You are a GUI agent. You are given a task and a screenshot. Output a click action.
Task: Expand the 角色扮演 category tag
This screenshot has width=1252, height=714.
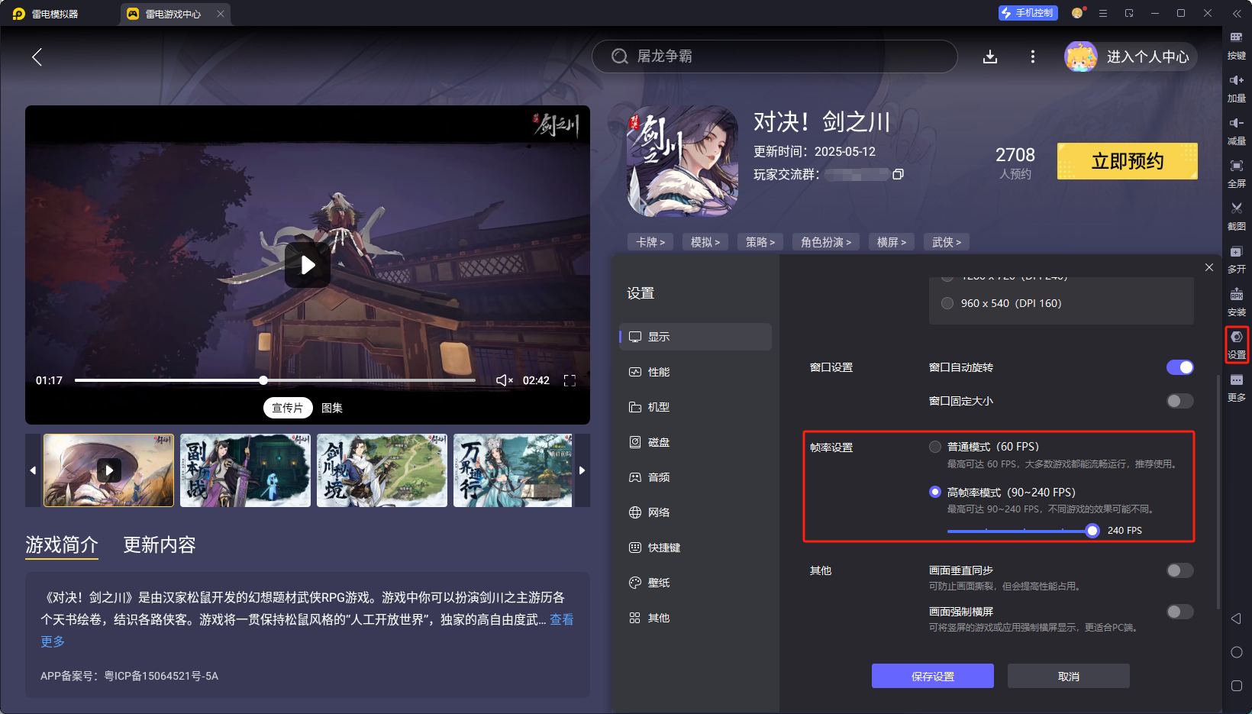click(825, 242)
